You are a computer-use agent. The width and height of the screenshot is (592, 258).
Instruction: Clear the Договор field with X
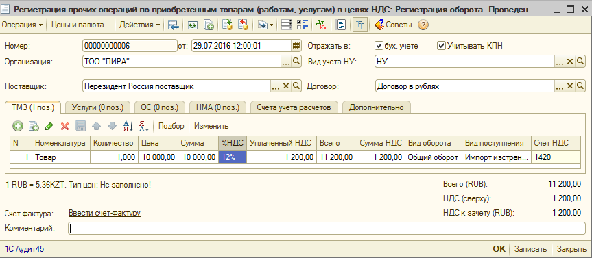[x=570, y=86]
